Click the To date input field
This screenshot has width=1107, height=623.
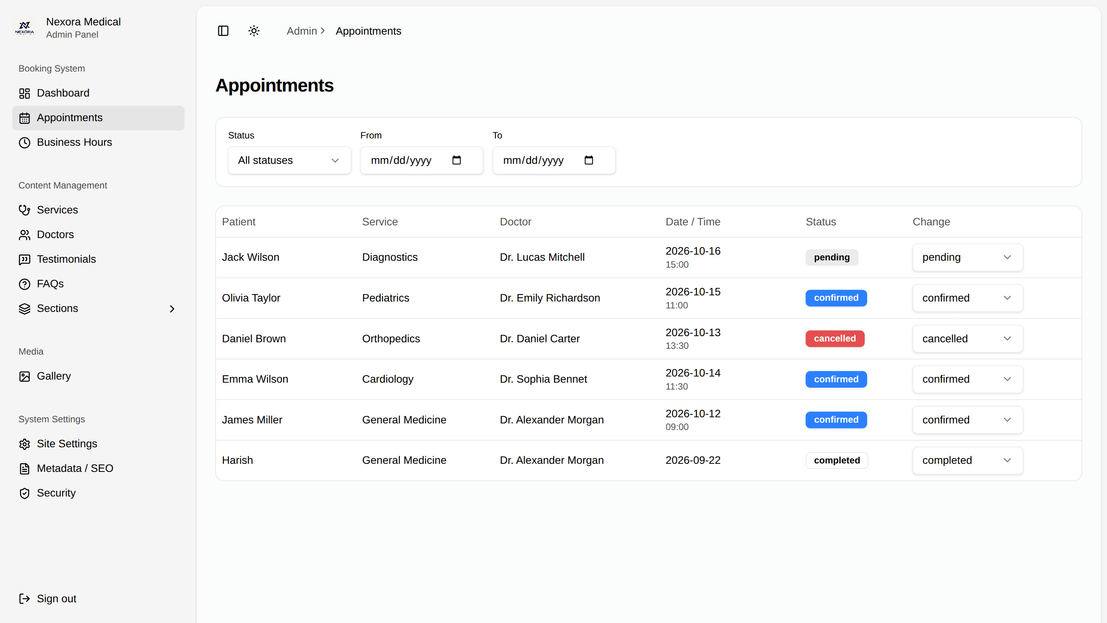coord(554,160)
